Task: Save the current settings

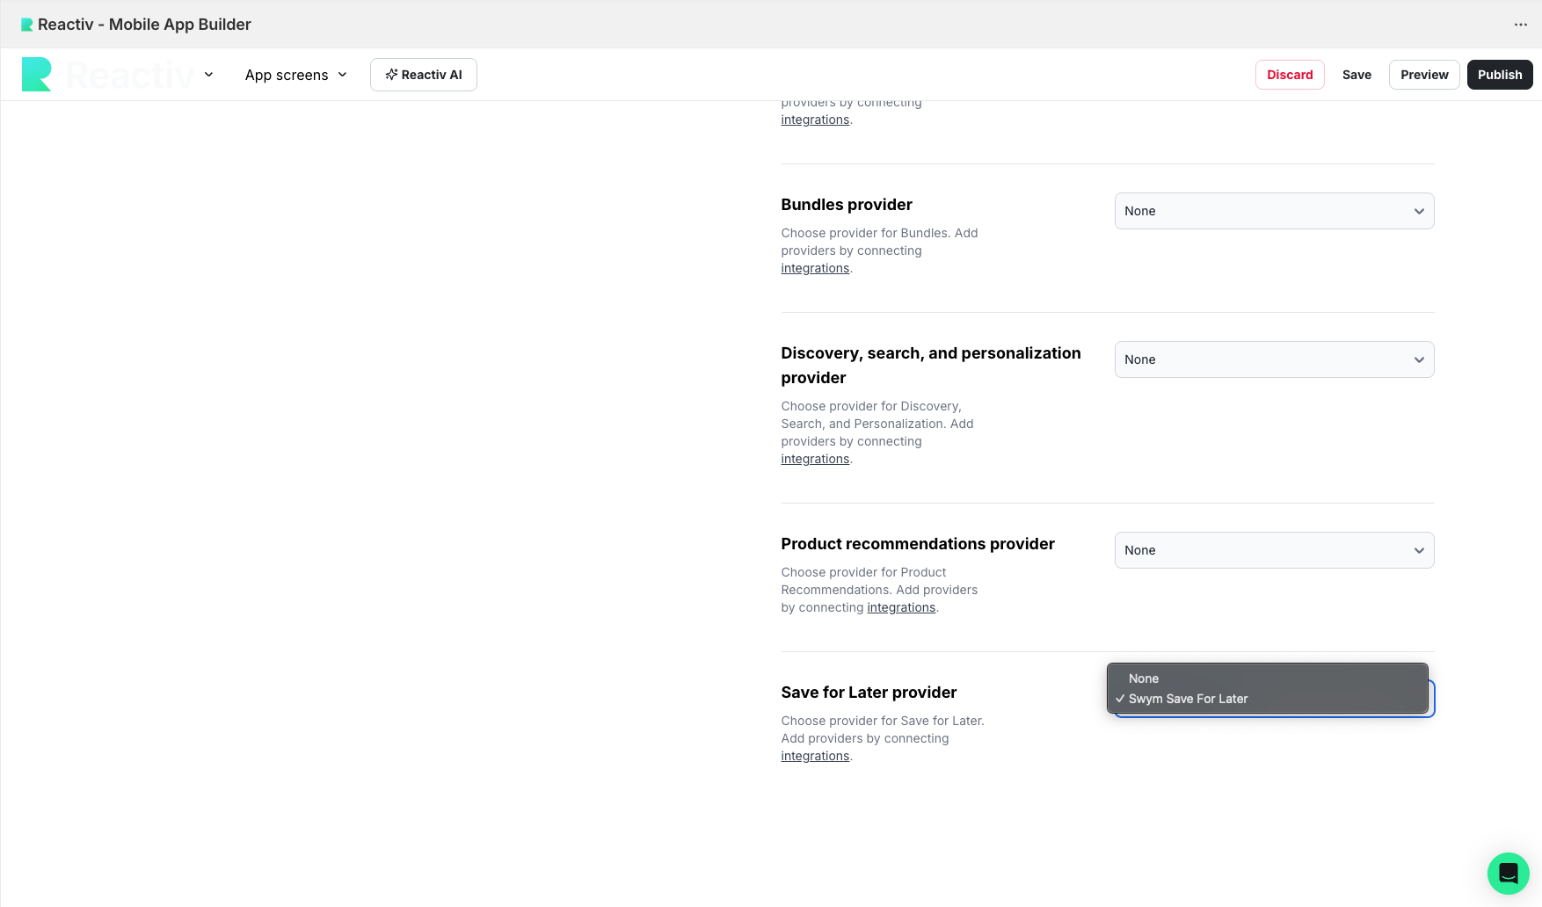Action: click(x=1356, y=75)
